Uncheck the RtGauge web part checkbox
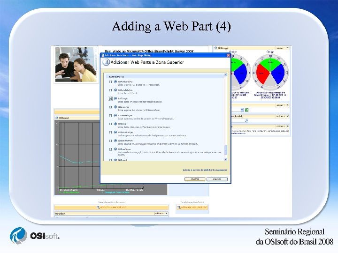The width and height of the screenshot is (338, 253). (x=110, y=99)
